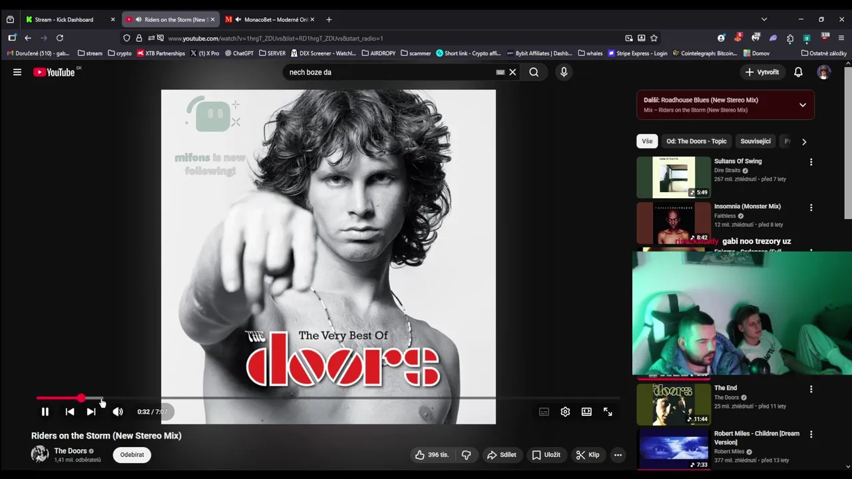Select the Vše filter chip

coord(647,141)
